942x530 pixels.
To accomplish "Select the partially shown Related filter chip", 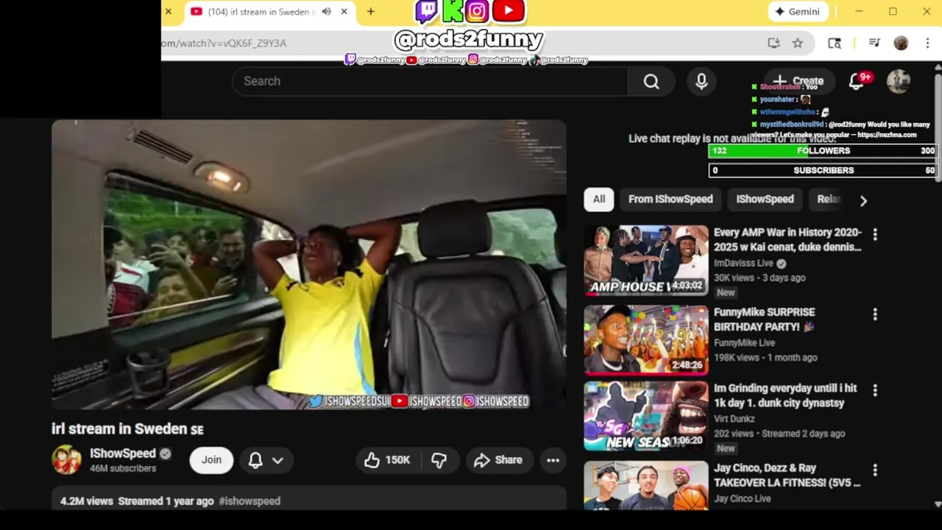I will 829,199.
